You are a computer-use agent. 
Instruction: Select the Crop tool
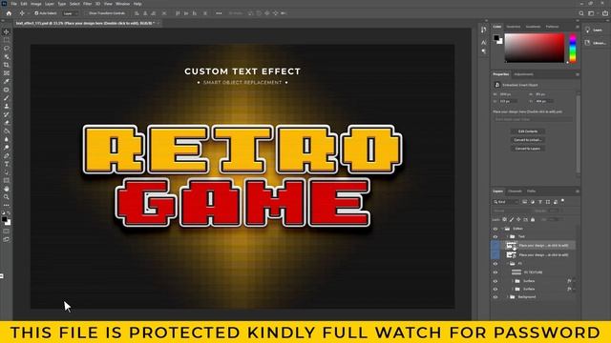pos(7,65)
